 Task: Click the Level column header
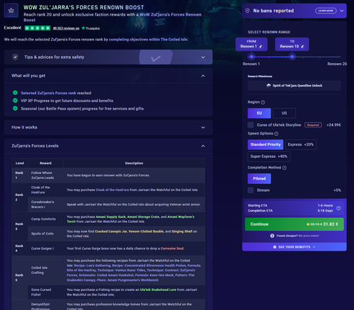[x=20, y=163]
